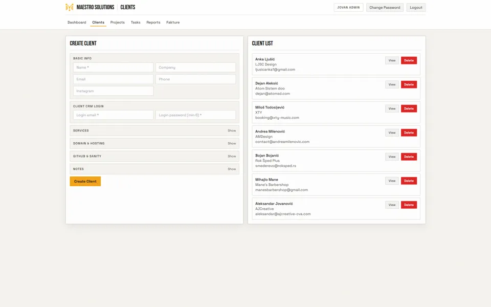Delete client Andrea Milenović

pos(409,133)
